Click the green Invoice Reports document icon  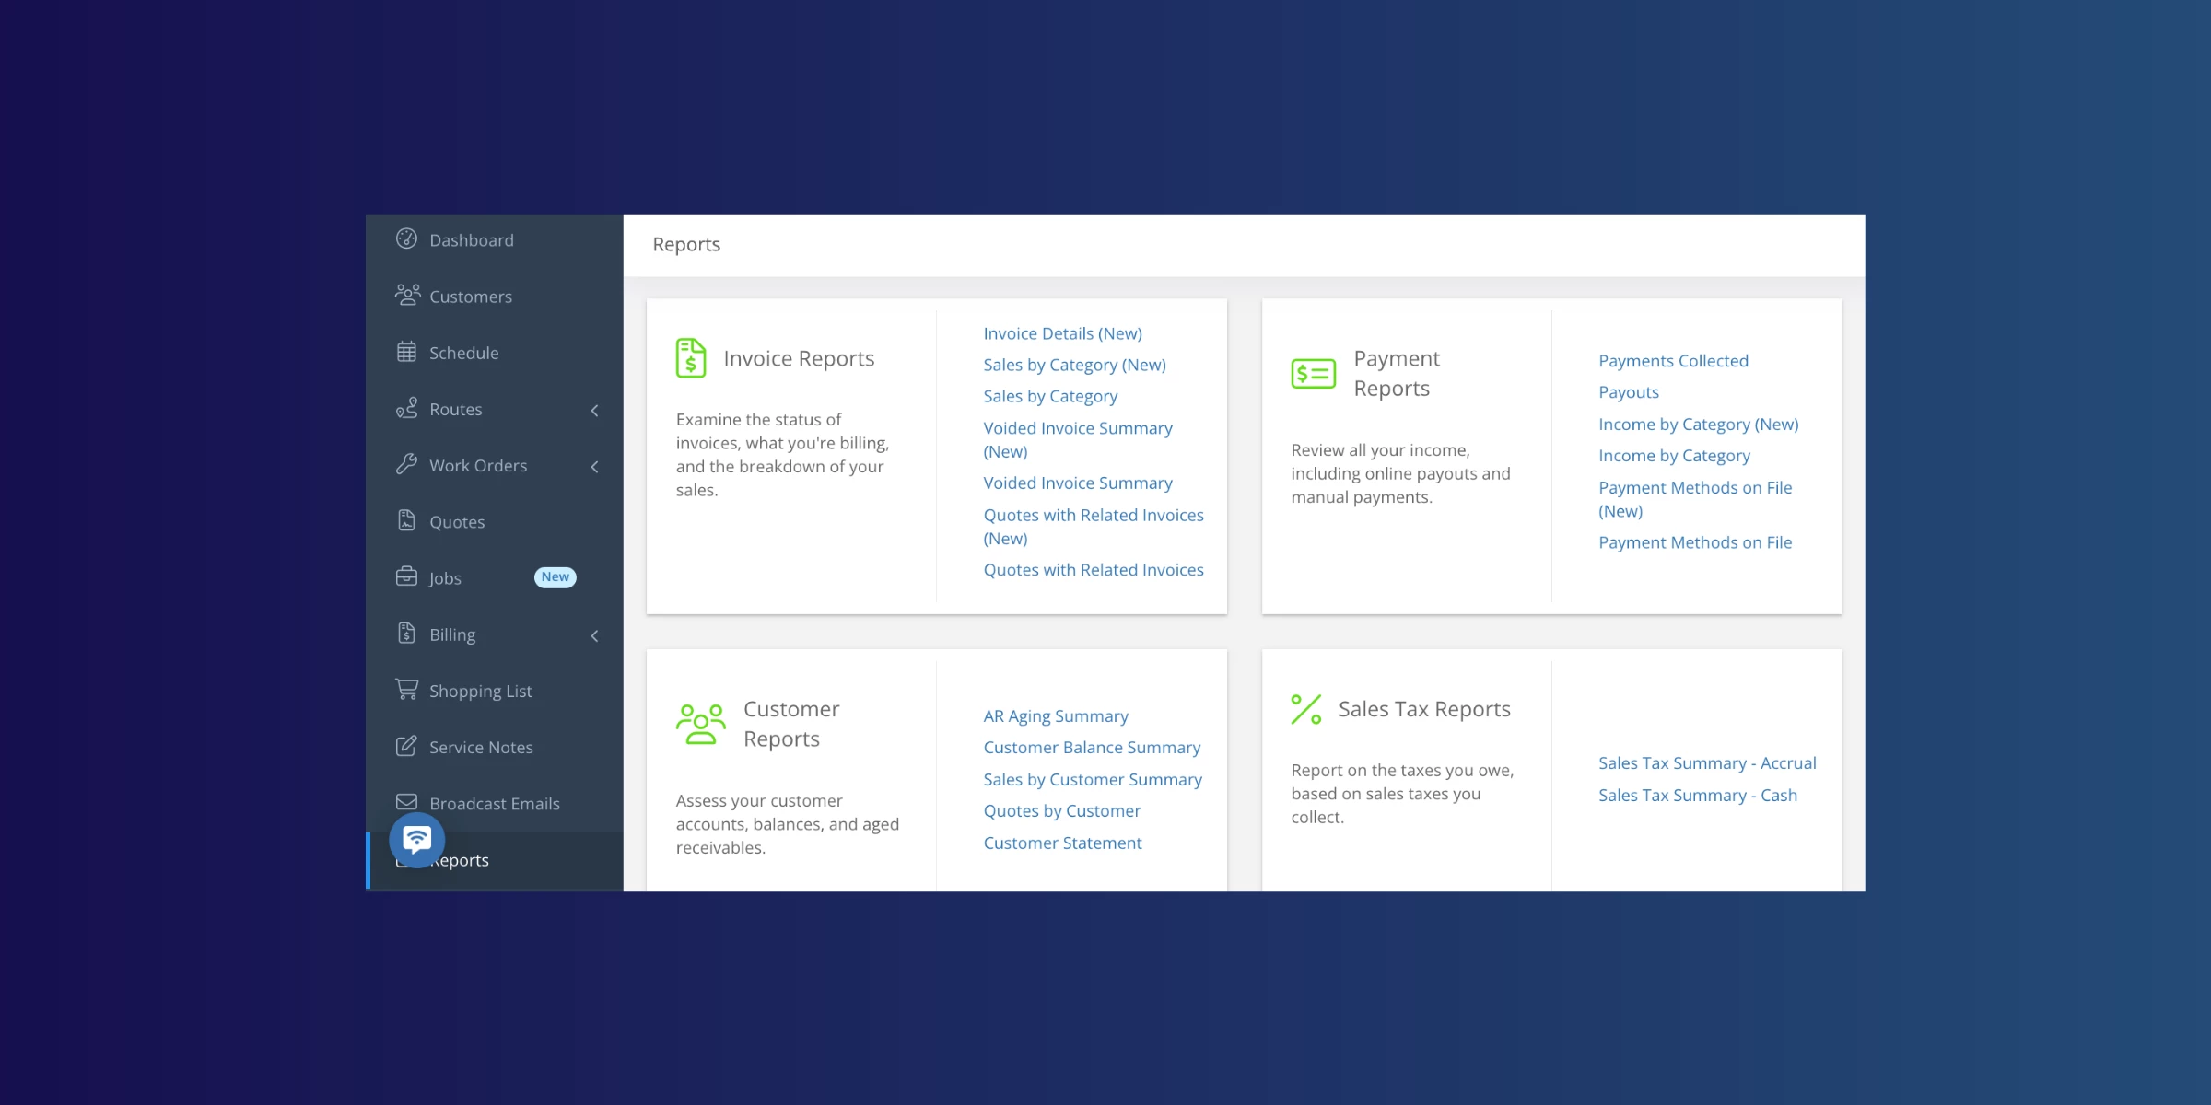691,358
